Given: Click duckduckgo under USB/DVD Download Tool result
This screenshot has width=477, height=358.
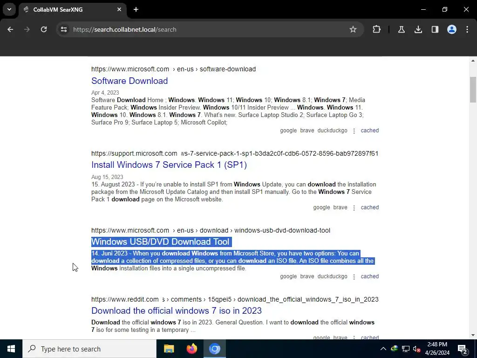Looking at the screenshot, I should (332, 276).
